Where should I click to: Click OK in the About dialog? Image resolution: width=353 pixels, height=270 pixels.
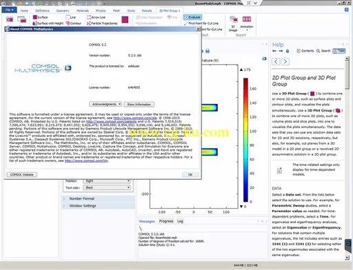tap(190, 175)
